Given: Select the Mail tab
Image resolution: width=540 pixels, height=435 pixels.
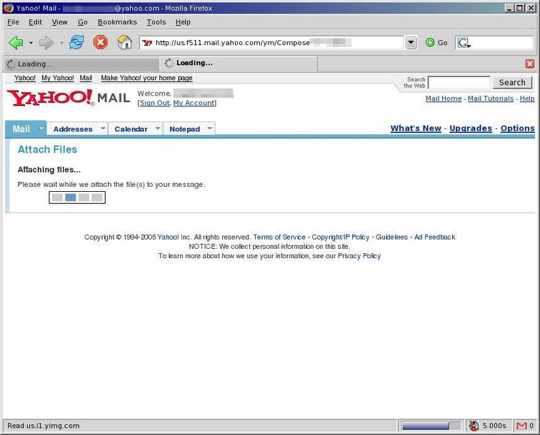Looking at the screenshot, I should [21, 129].
